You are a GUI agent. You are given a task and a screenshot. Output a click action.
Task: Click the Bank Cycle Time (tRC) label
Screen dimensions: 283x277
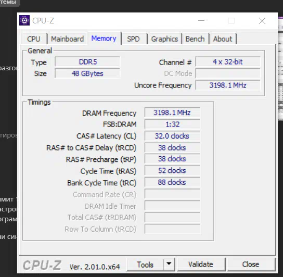pyautogui.click(x=101, y=183)
